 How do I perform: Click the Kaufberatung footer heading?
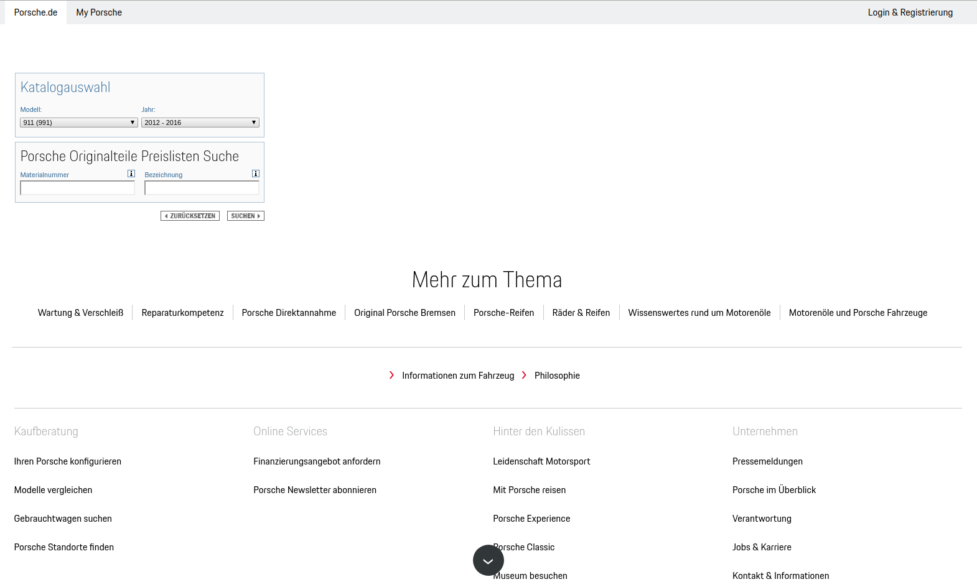46,432
